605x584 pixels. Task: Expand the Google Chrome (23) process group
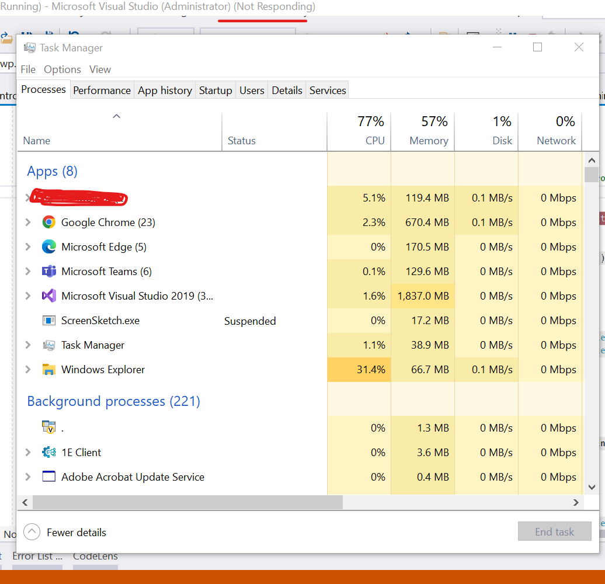point(28,222)
